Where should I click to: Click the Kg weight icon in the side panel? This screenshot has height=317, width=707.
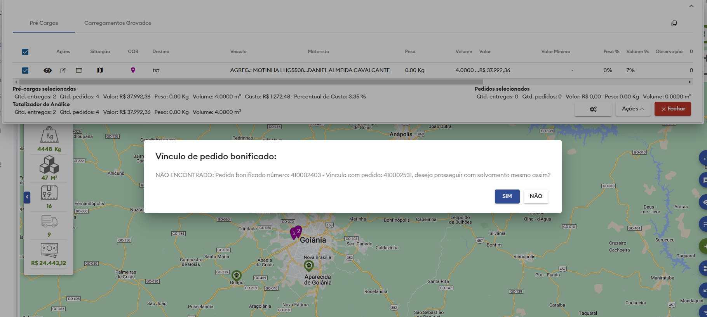tap(49, 135)
